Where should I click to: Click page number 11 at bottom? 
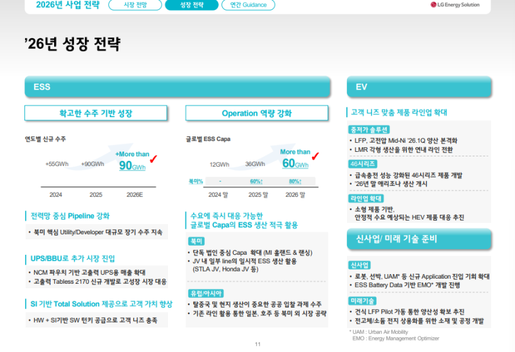[x=257, y=344]
